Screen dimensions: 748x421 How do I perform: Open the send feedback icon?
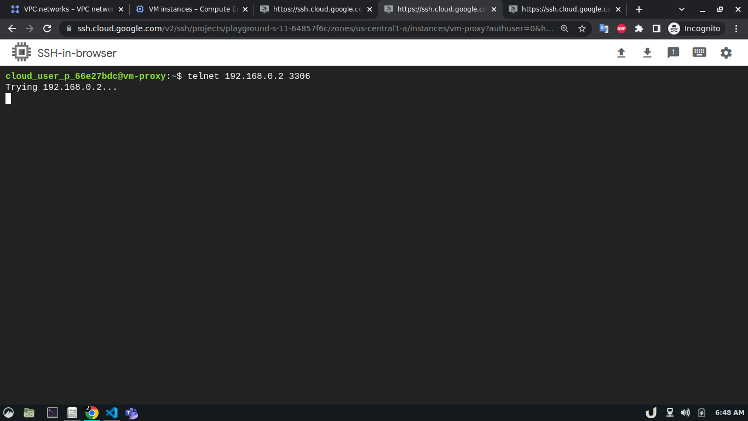click(674, 53)
